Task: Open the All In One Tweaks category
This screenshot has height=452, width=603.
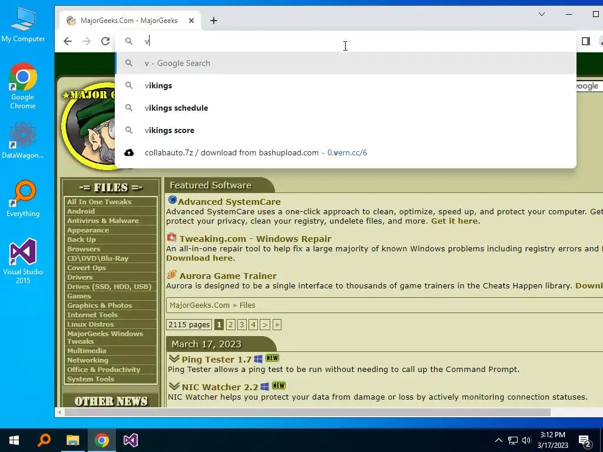Action: (99, 202)
